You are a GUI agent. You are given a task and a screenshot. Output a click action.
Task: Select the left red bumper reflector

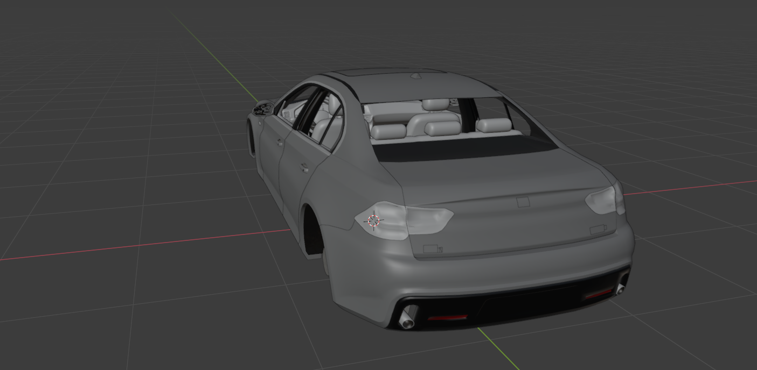[x=447, y=318]
